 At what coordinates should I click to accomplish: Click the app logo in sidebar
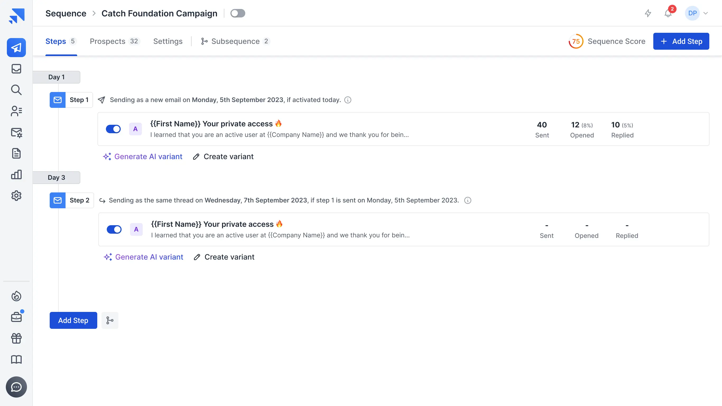coord(17,16)
